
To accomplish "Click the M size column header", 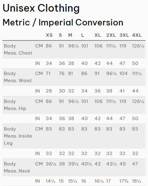I will 70,35.
